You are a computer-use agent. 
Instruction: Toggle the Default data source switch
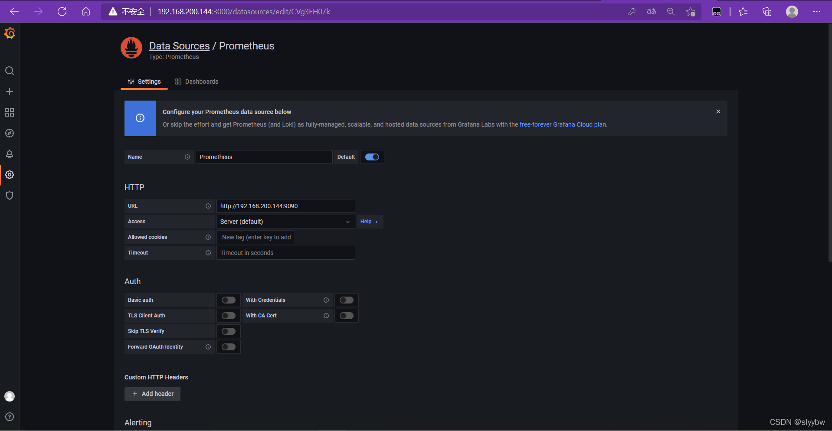coord(372,157)
